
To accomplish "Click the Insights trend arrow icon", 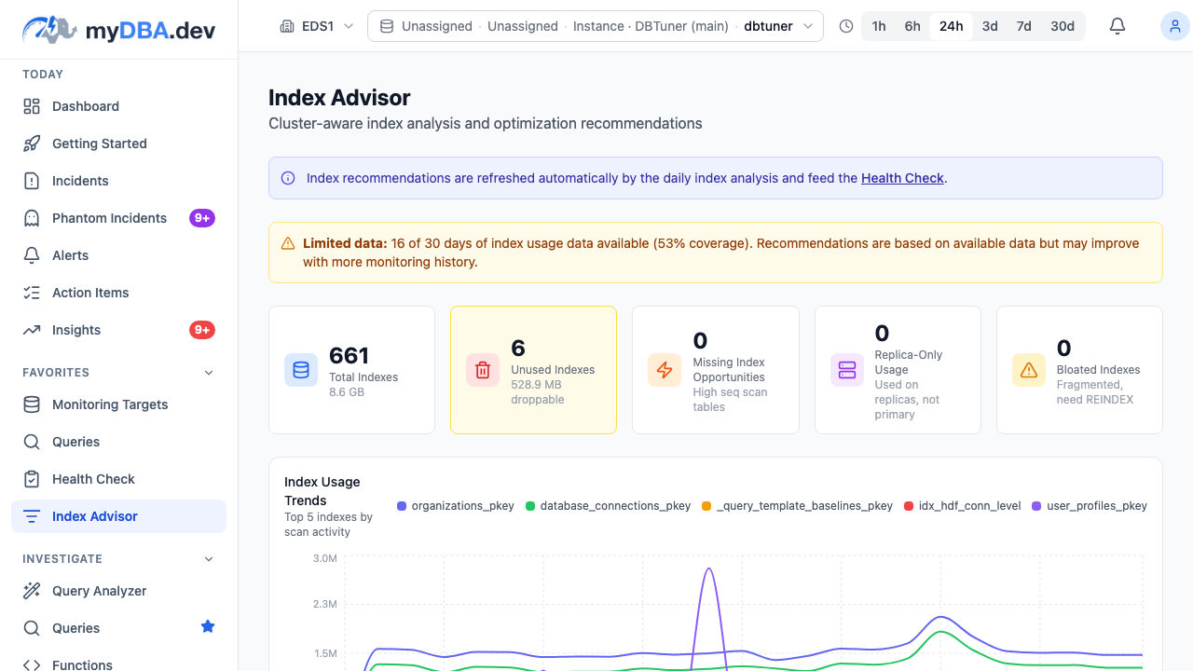I will pyautogui.click(x=32, y=330).
